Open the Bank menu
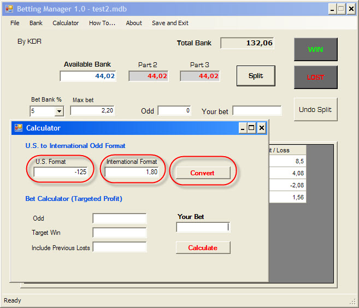The width and height of the screenshot is (359, 308). click(36, 23)
